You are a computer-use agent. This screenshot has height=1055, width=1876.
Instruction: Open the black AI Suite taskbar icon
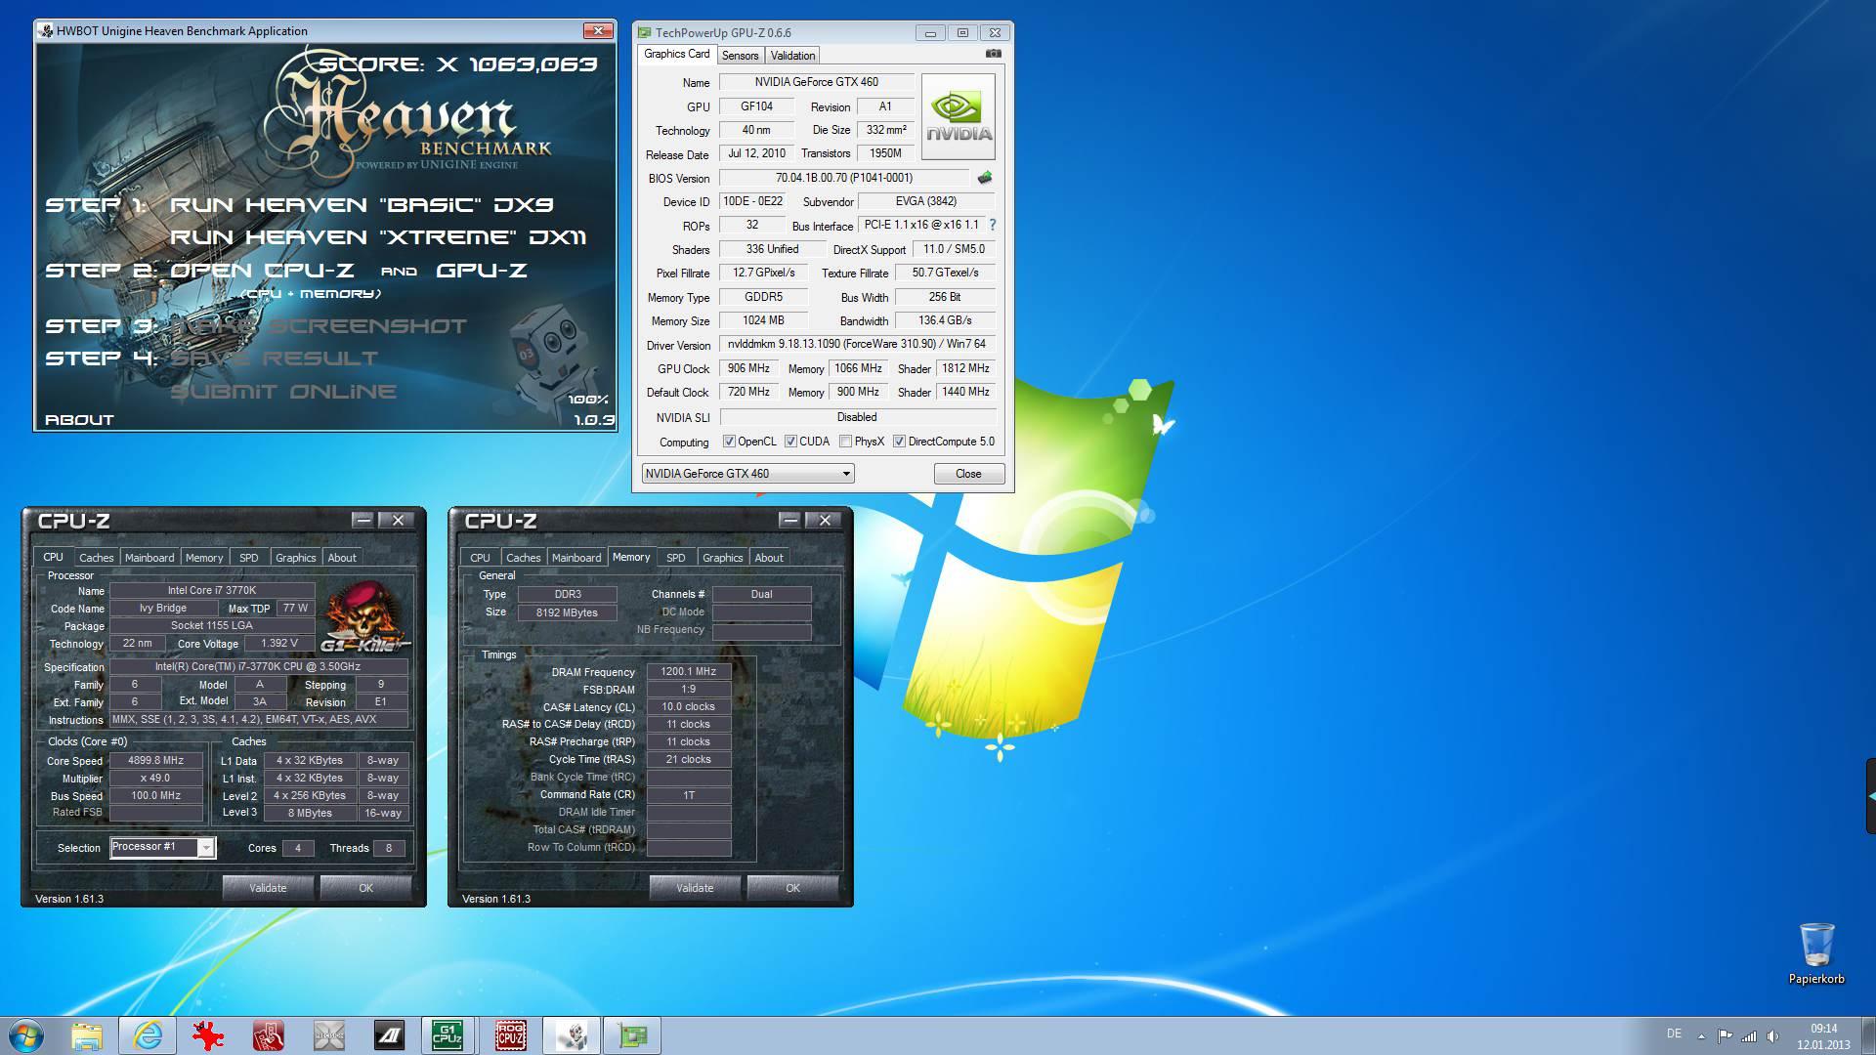click(390, 1035)
